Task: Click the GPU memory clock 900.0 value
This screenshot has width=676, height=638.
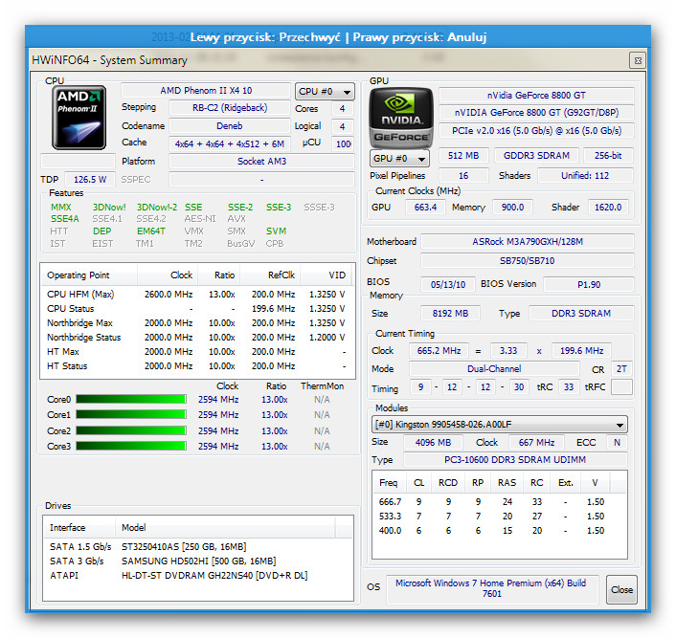Action: pos(512,208)
